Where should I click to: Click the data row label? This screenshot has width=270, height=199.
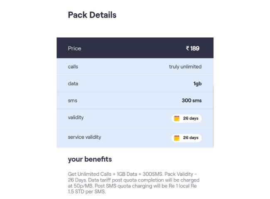[x=73, y=83]
